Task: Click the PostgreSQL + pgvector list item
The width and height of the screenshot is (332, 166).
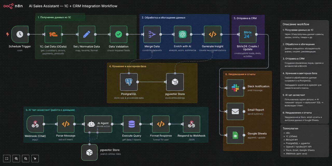Action: point(298,143)
